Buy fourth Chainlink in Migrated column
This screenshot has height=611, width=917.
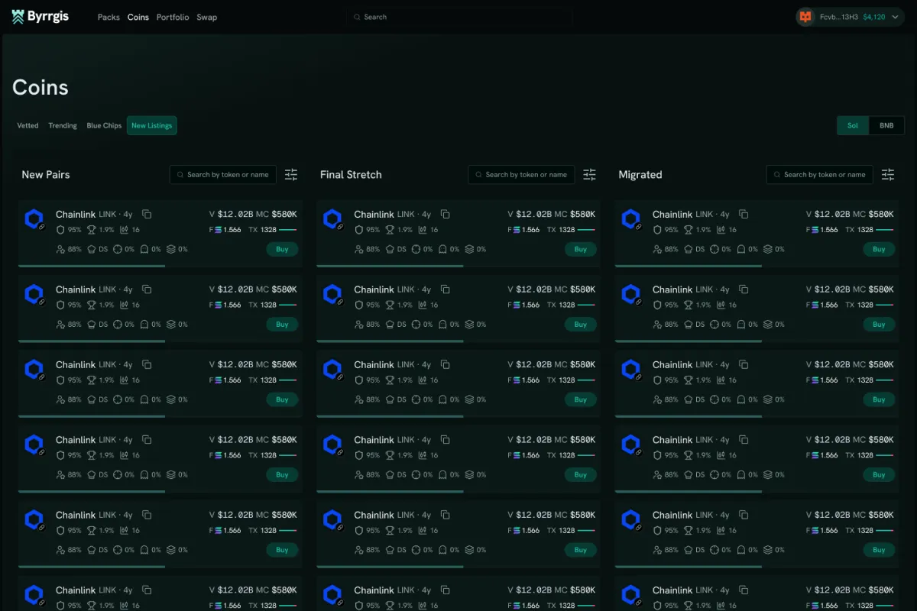[x=879, y=474]
